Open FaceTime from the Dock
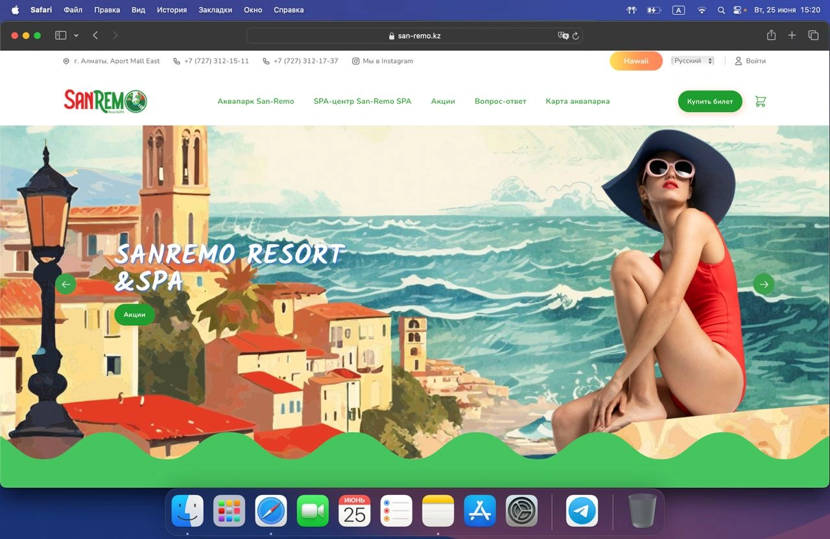This screenshot has height=539, width=830. click(313, 511)
